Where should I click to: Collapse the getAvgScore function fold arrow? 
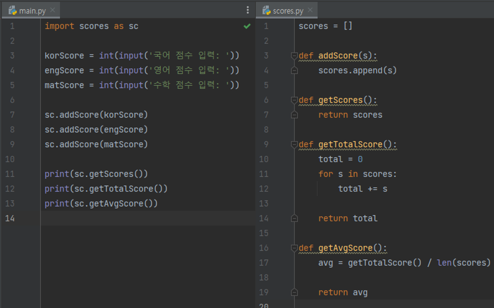pos(294,248)
